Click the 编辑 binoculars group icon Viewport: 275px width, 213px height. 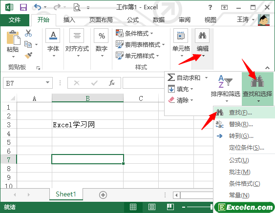coord(202,36)
